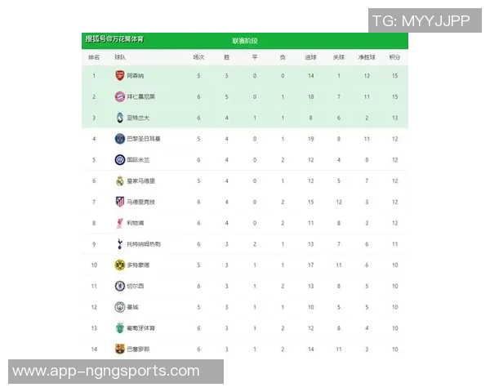The image size is (490, 392).
Task: Select the Borussia Dortmund logo
Action: (119, 265)
